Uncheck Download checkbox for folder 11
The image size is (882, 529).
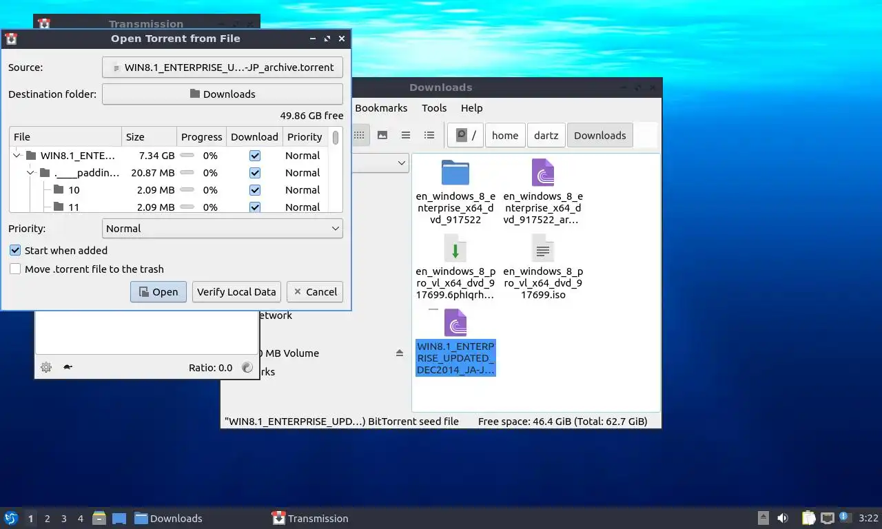tap(255, 207)
